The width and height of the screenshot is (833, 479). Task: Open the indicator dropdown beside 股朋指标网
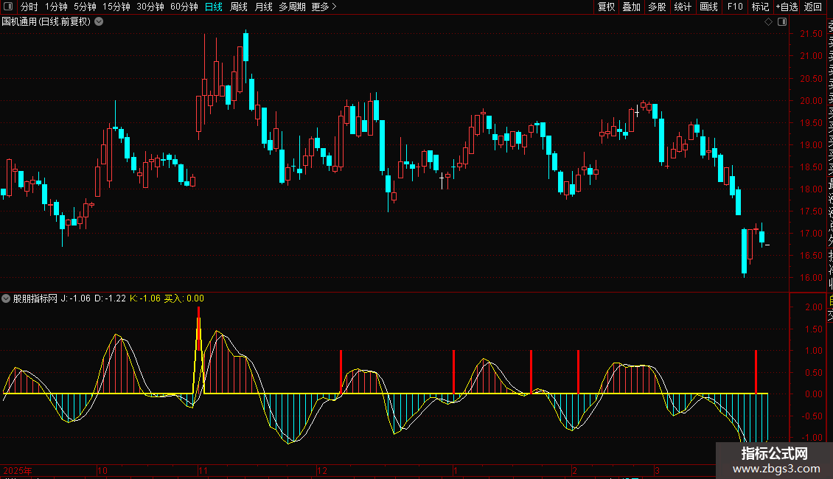tap(6, 298)
